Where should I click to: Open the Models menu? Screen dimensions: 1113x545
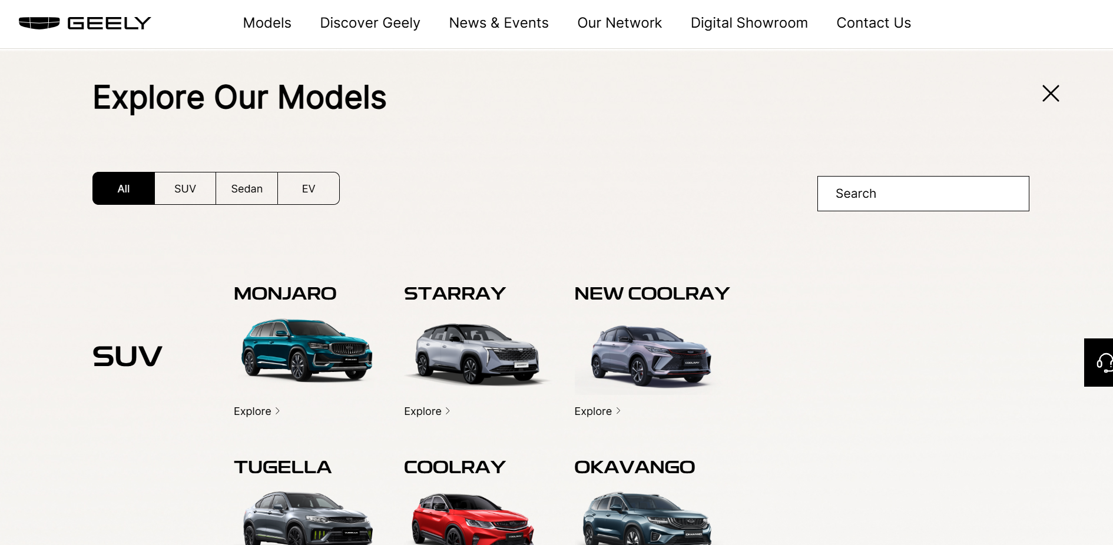(x=267, y=23)
